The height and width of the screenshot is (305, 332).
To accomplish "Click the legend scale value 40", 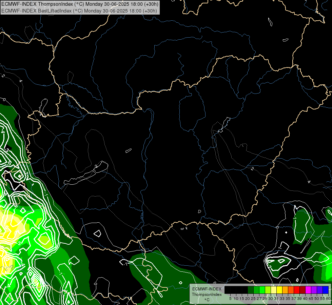I will tap(305, 299).
